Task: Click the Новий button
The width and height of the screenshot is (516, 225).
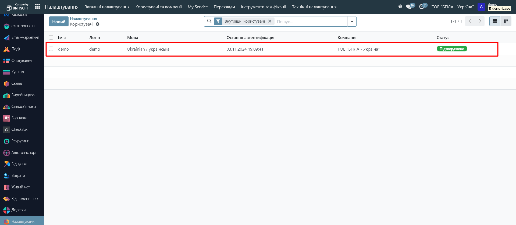Action: 59,22
